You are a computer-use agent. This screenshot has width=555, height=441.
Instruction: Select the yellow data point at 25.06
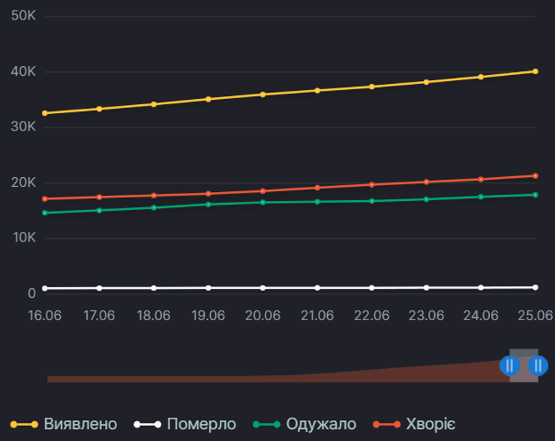[535, 71]
